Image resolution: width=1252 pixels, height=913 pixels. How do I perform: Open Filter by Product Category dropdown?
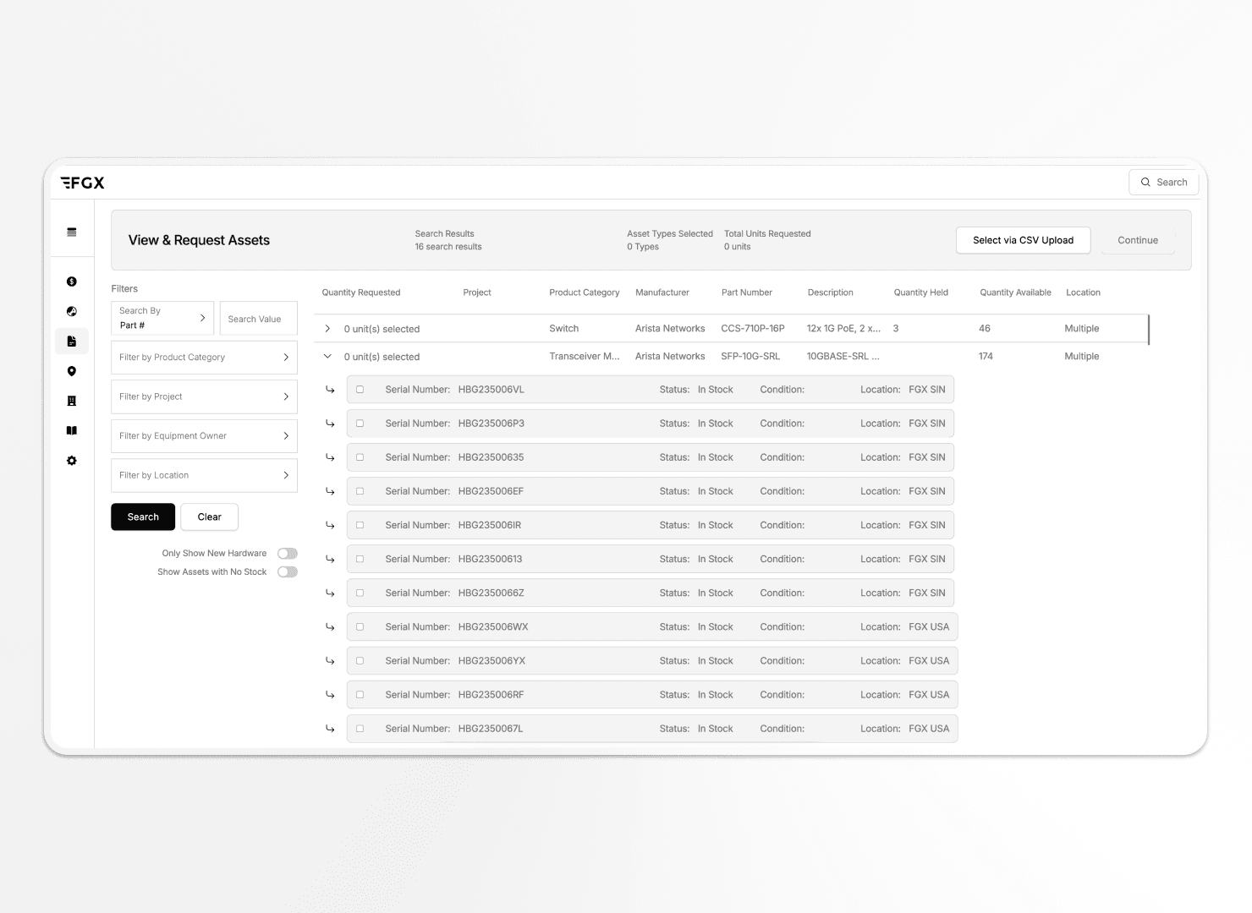pos(204,358)
